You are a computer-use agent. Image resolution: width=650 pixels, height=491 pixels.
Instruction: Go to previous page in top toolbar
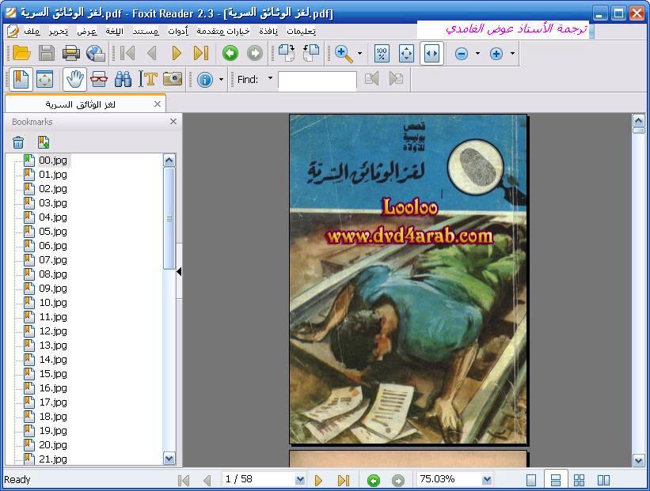point(152,54)
